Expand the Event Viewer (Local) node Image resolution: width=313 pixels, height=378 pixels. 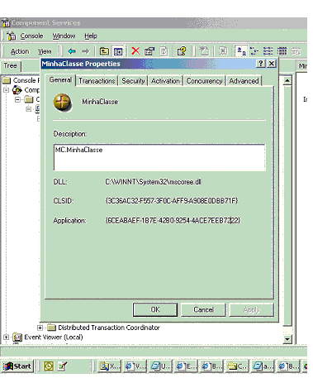pos(6,337)
